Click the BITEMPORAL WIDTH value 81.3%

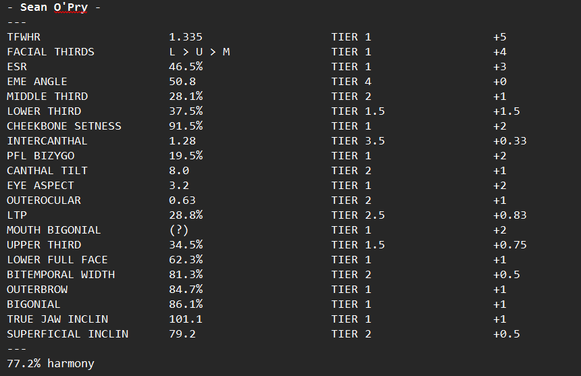click(x=186, y=274)
